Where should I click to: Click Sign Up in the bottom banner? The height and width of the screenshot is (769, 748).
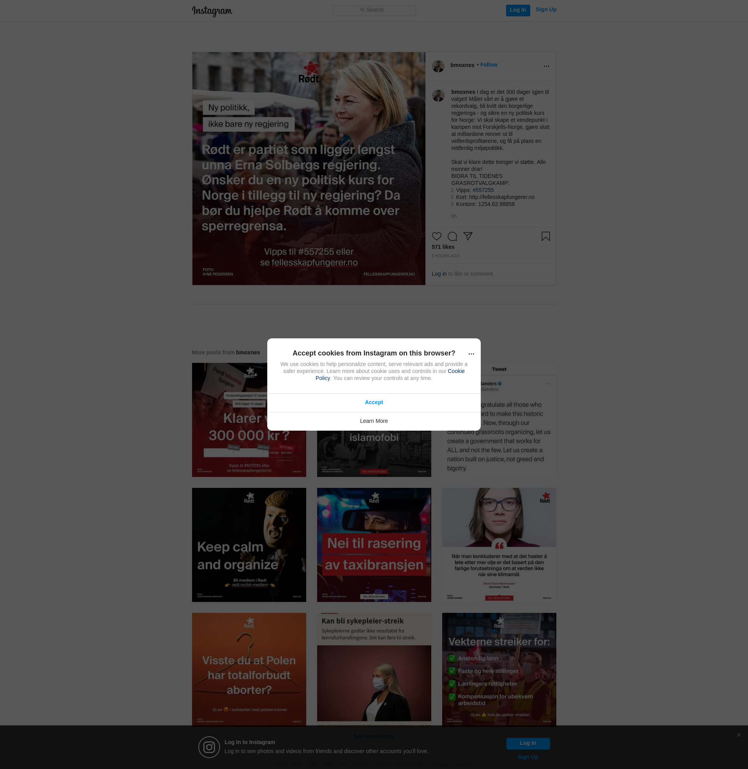tap(527, 757)
